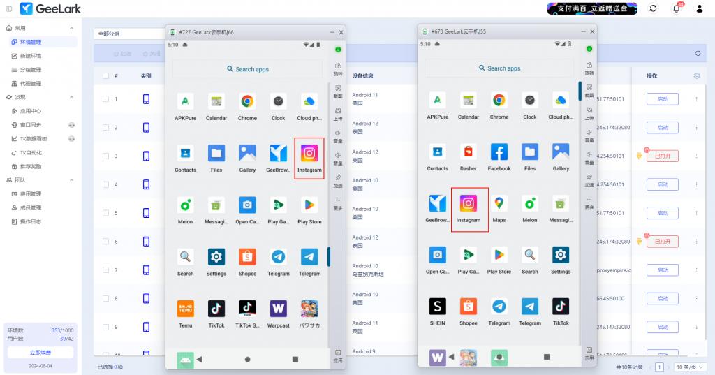This screenshot has width=715, height=375.
Task: Check the checkbox for row 4
Action: pyautogui.click(x=105, y=184)
